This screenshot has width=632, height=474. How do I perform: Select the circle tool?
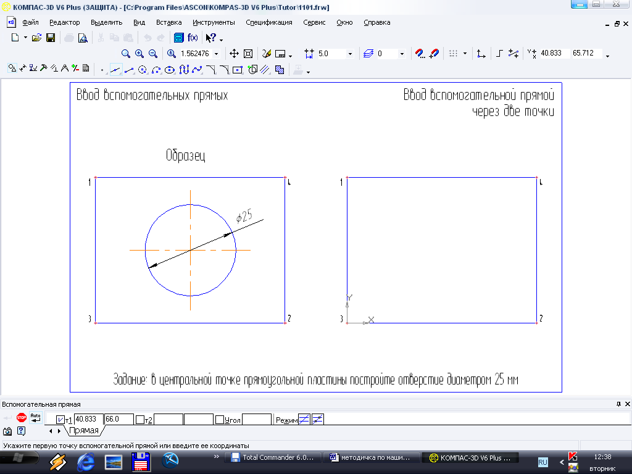coord(143,70)
